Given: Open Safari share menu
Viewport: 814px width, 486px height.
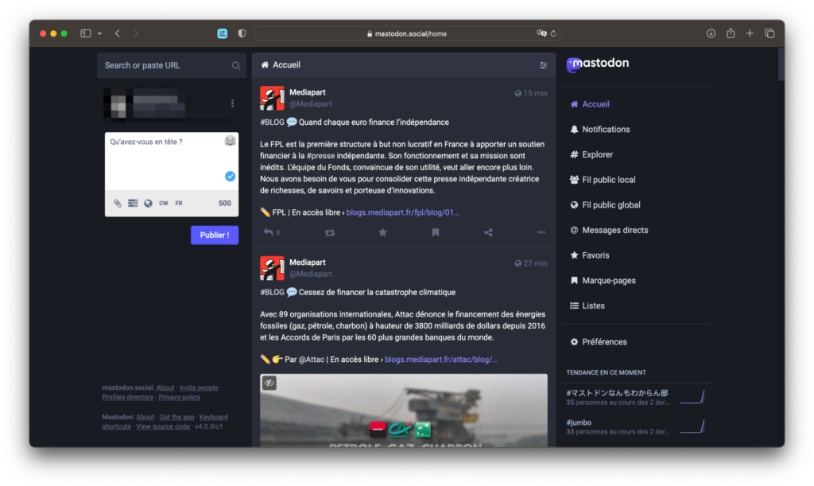Looking at the screenshot, I should point(731,33).
